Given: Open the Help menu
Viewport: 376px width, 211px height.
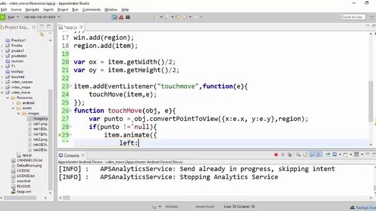Looking at the screenshot, I should coord(125,9).
